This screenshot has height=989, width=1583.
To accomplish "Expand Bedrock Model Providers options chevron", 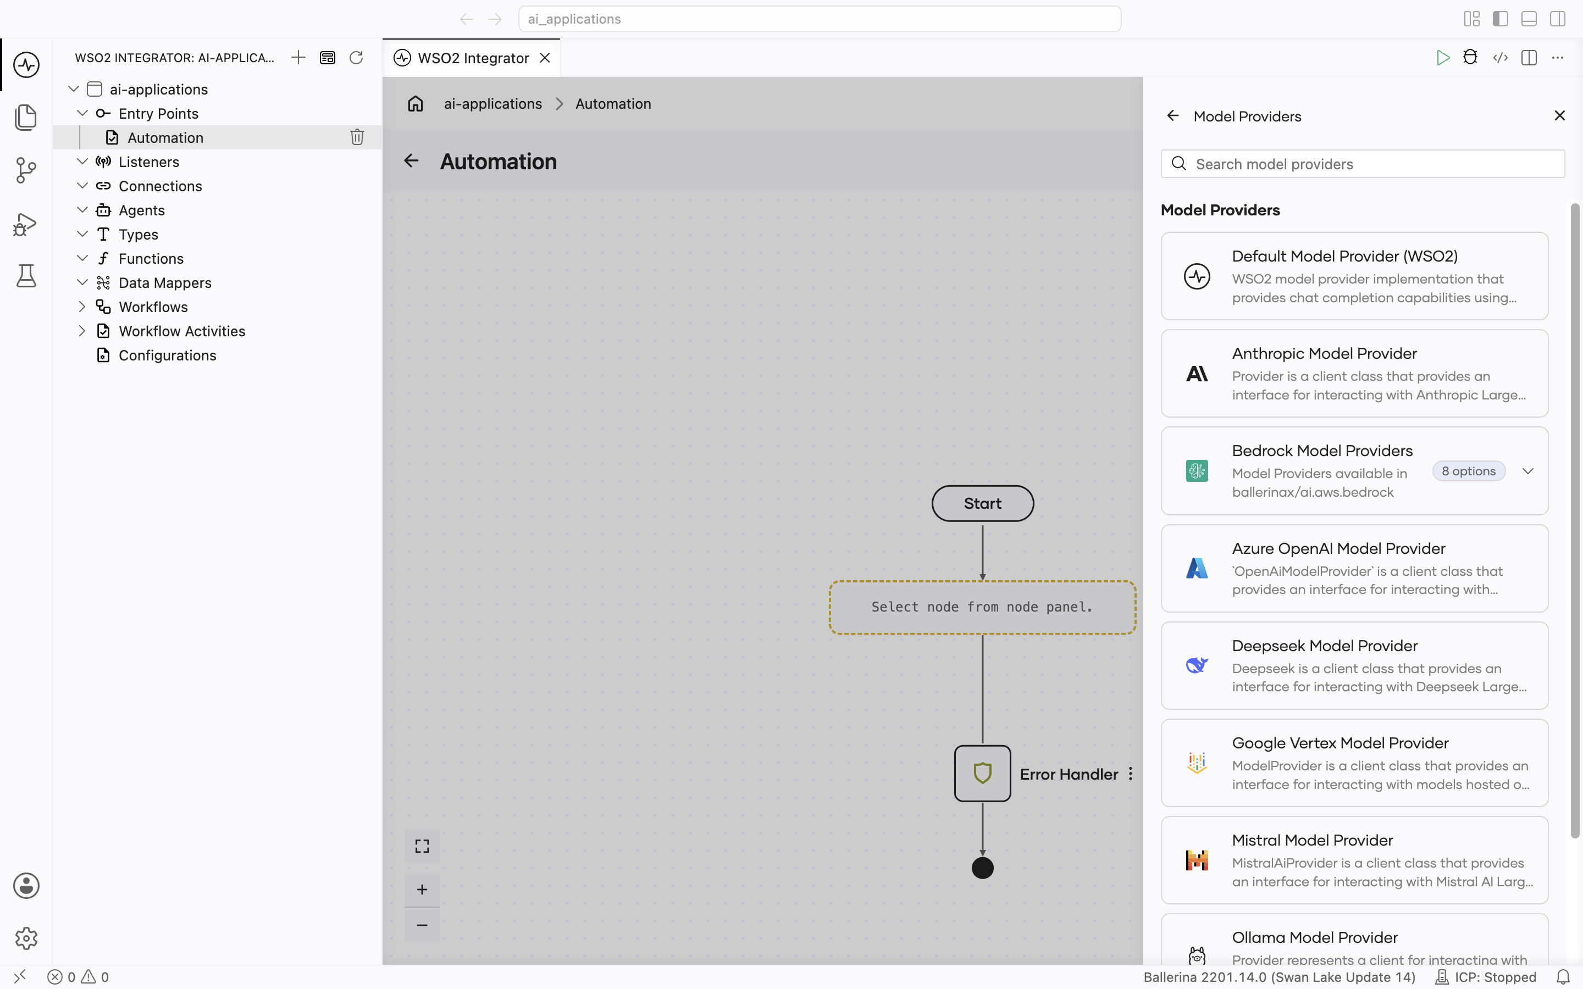I will point(1528,471).
